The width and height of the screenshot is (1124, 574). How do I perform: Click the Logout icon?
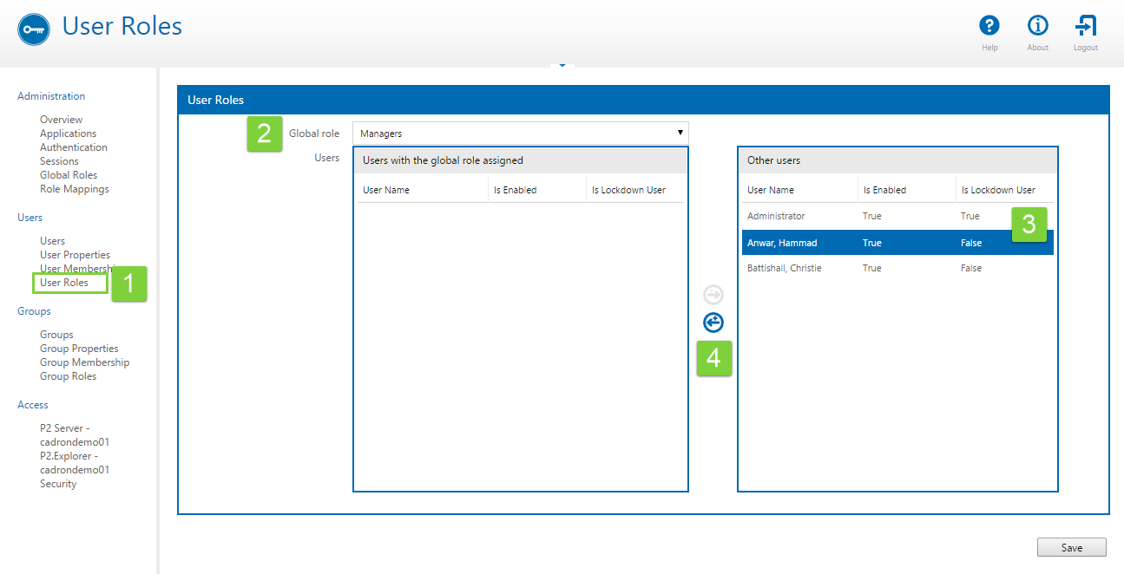[x=1085, y=26]
